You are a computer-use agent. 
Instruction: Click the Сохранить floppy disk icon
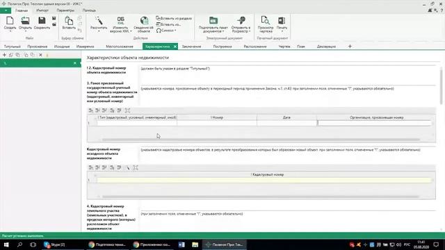[42, 21]
